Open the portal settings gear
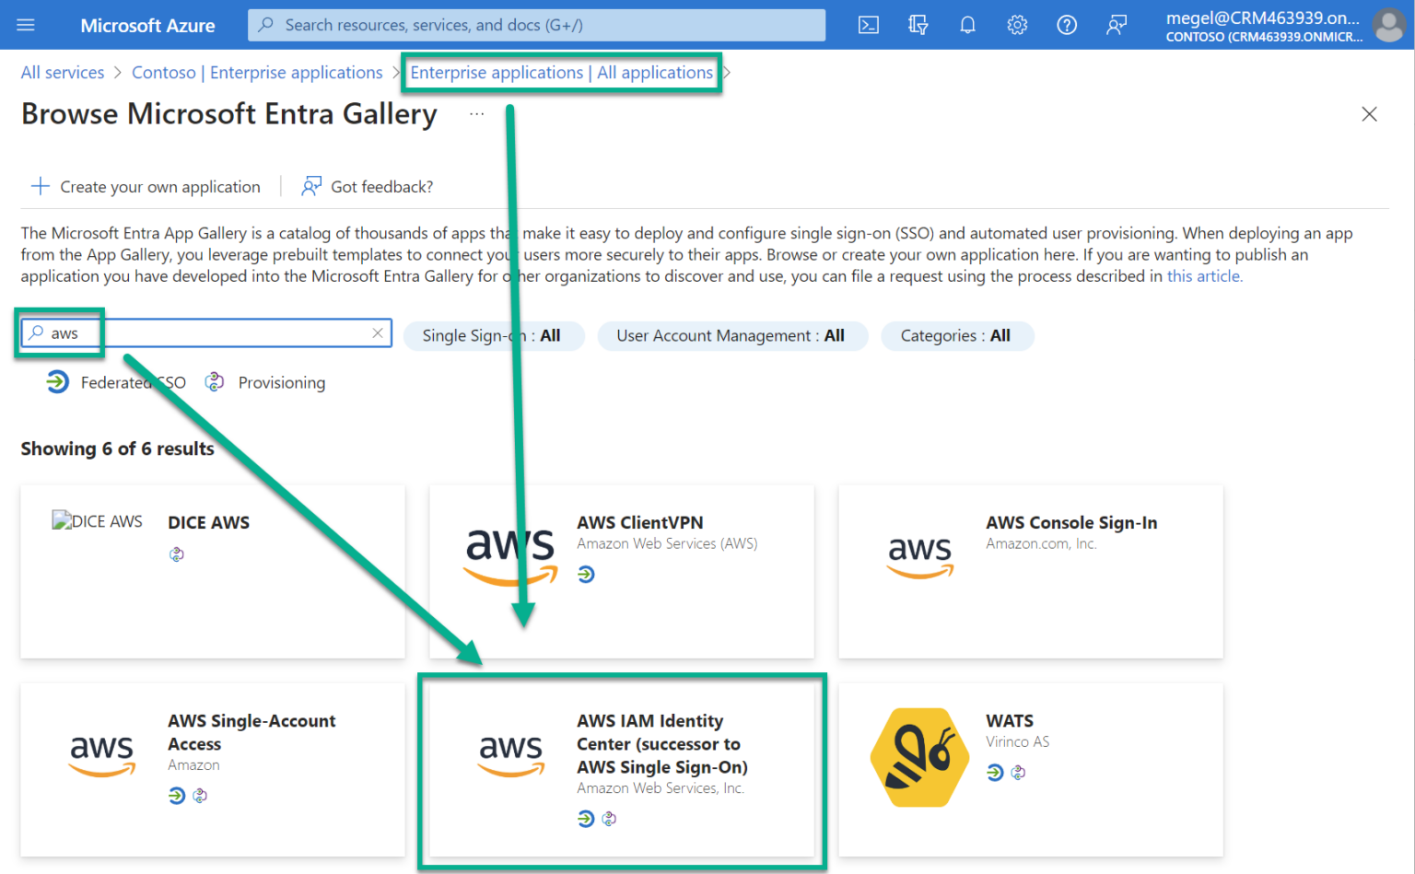 [1017, 25]
